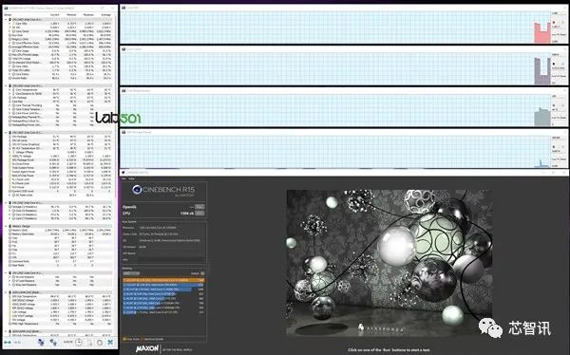Toggle the Your Score legend checkbox in Cinebench

click(123, 339)
